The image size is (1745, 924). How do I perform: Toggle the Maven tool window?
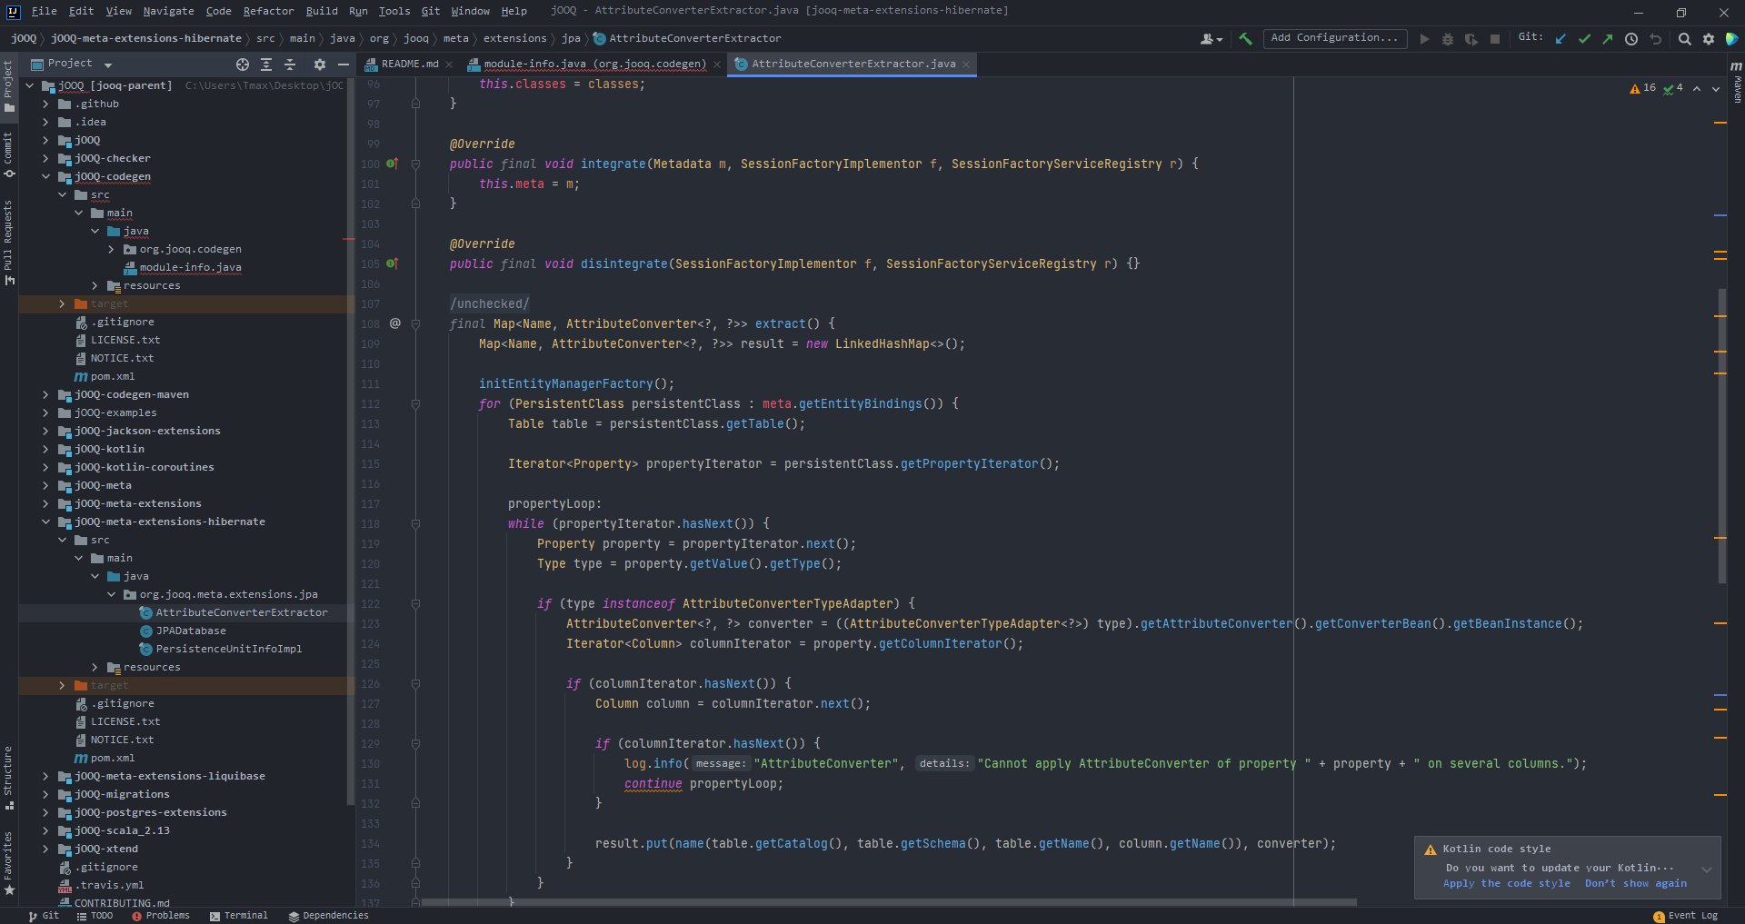(x=1736, y=81)
